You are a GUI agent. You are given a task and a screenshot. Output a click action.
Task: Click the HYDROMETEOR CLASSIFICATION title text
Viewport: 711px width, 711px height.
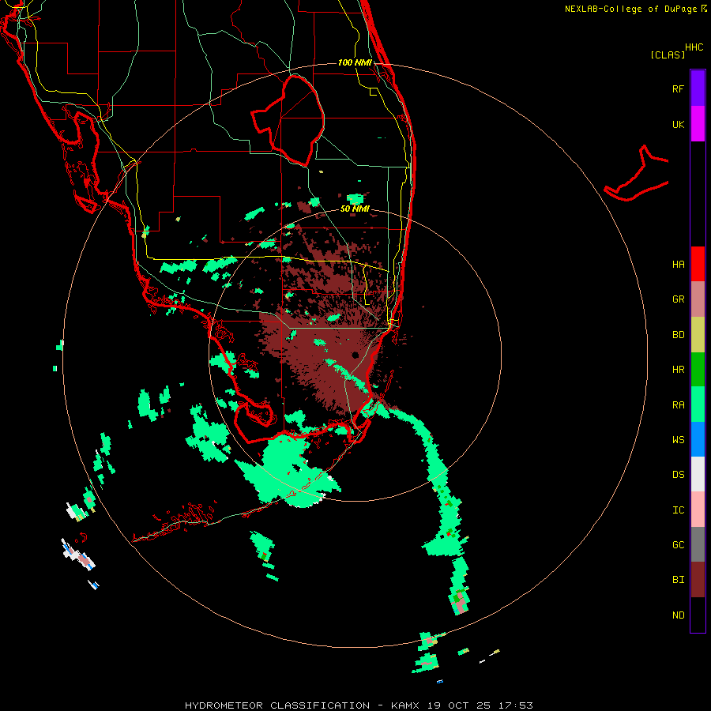click(x=277, y=705)
